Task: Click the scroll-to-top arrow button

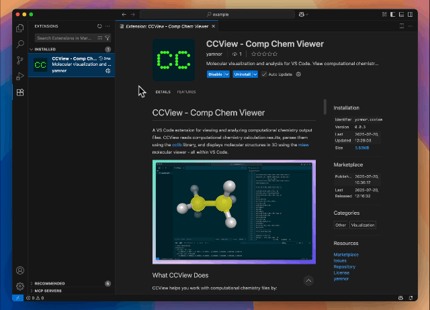Action: click(x=308, y=280)
